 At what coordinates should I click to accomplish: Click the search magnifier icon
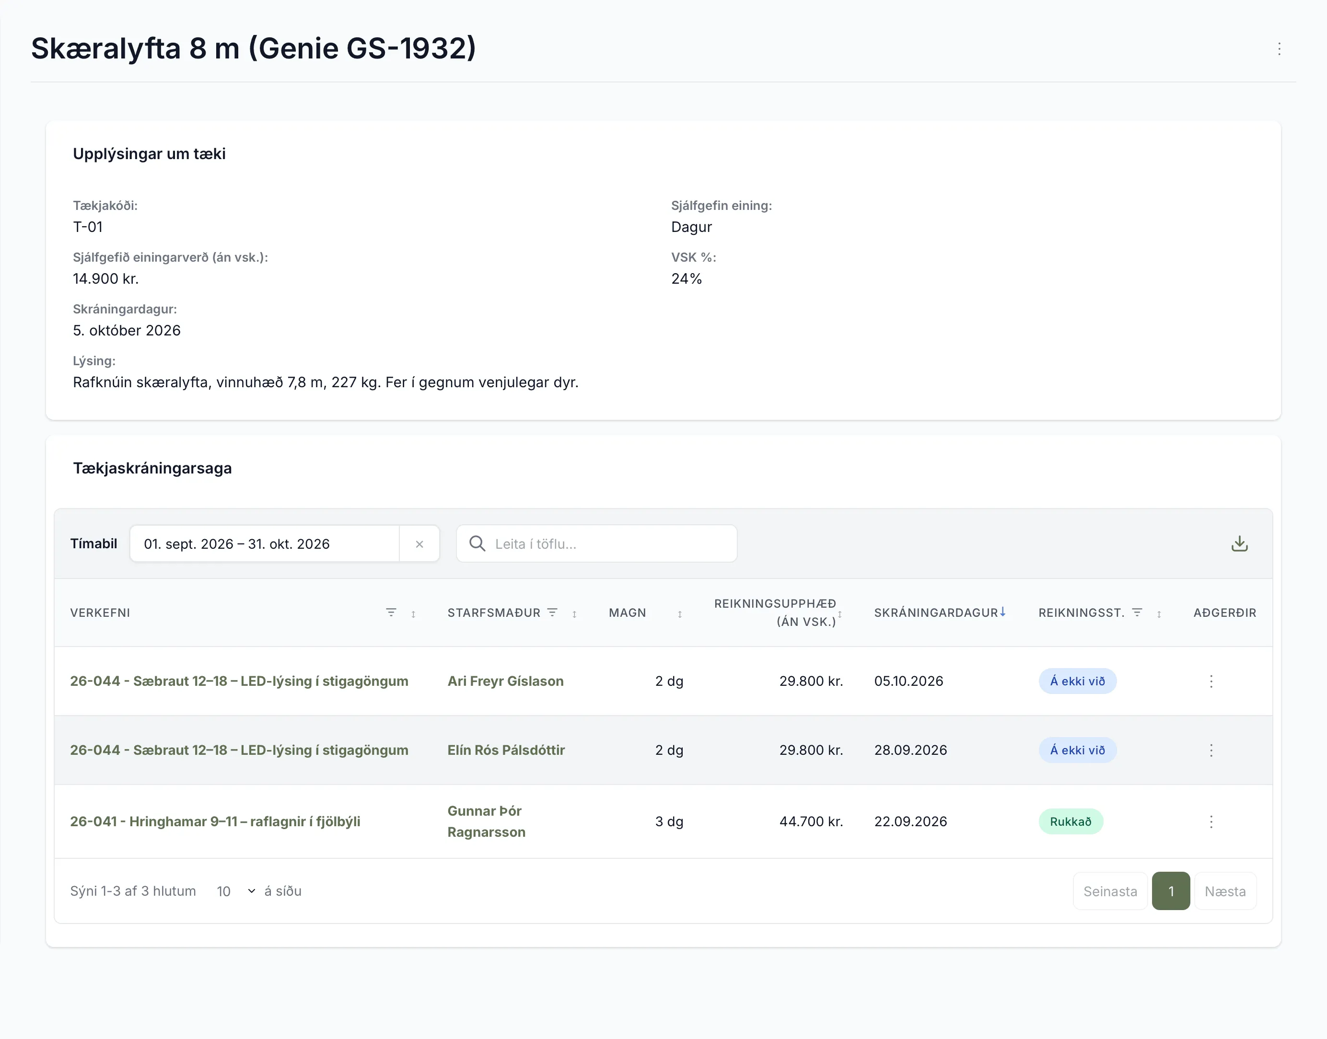[477, 543]
